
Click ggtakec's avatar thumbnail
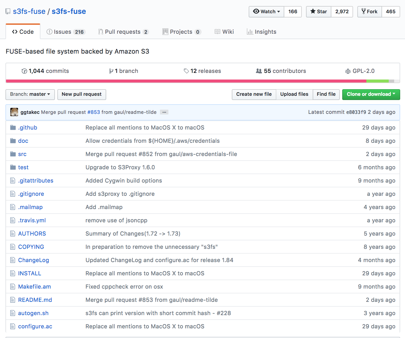pos(14,112)
